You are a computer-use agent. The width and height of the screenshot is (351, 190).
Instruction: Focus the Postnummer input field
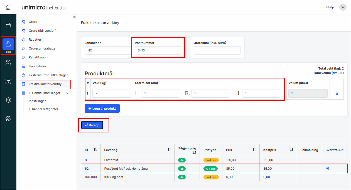click(x=158, y=50)
